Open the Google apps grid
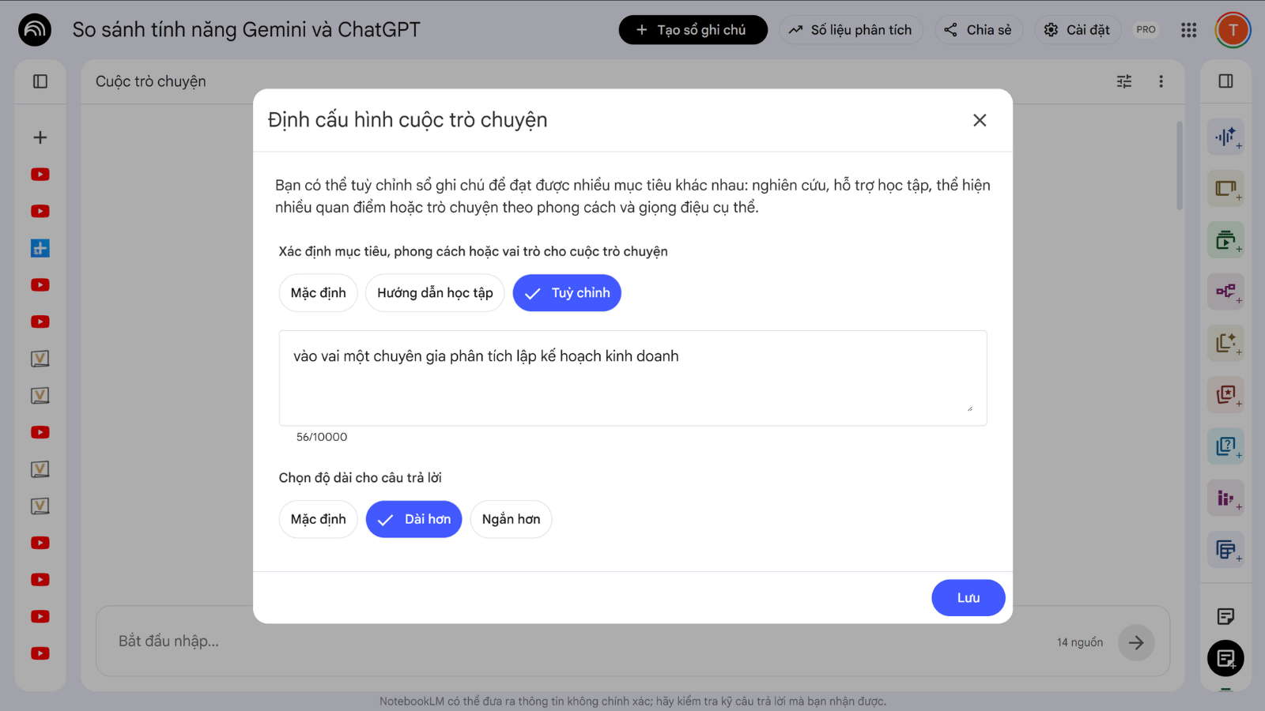 tap(1188, 30)
